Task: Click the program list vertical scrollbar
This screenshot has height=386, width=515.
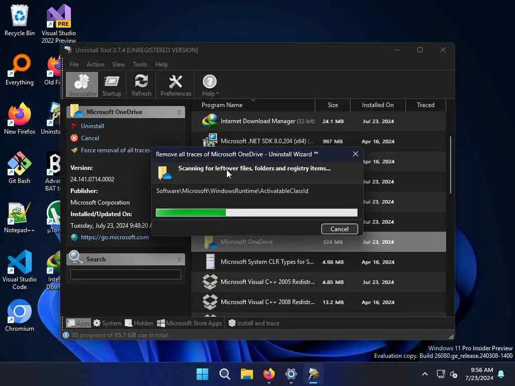Action: (x=450, y=165)
